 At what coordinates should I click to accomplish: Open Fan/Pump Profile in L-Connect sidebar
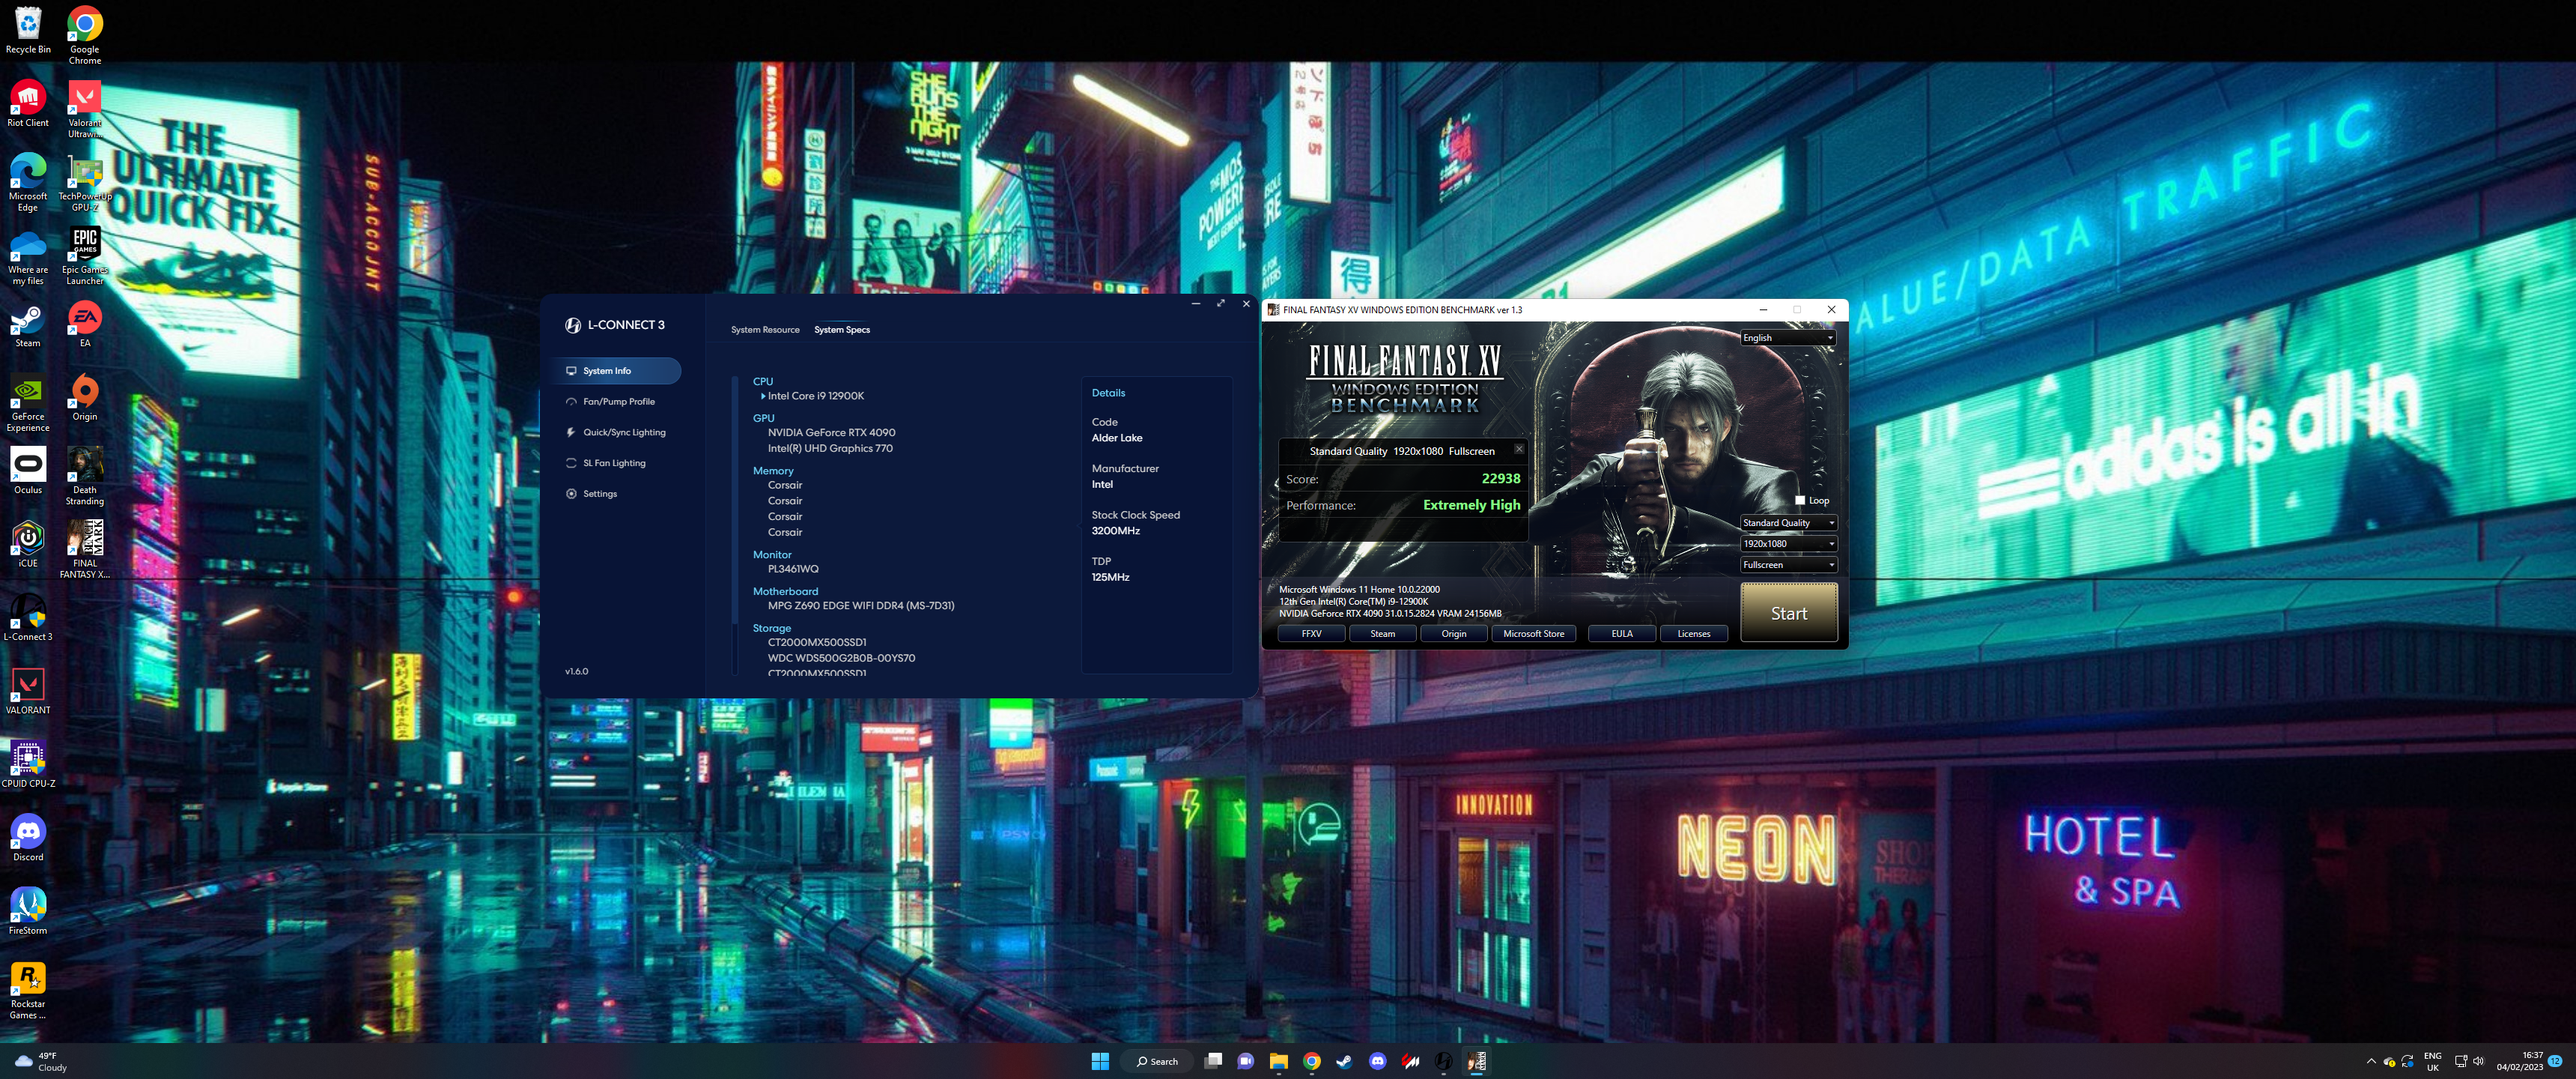[618, 402]
